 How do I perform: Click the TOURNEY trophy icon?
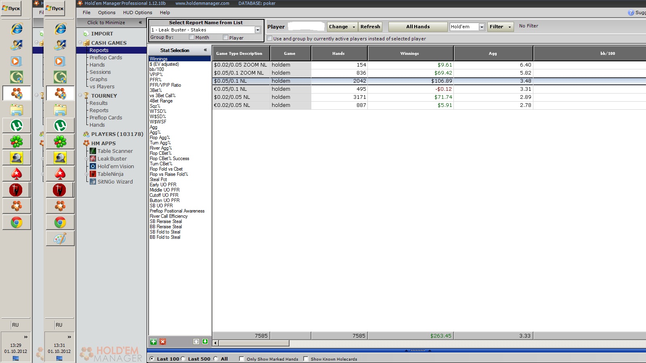(x=86, y=96)
